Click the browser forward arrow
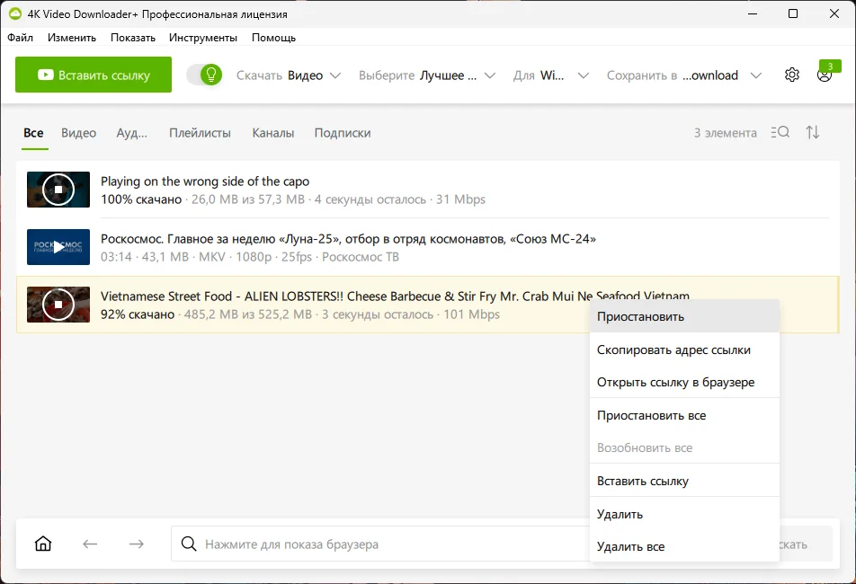Screen dimensions: 856x584 pos(136,544)
